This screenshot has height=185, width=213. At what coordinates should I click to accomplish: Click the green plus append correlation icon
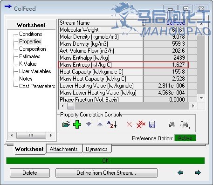point(77,124)
